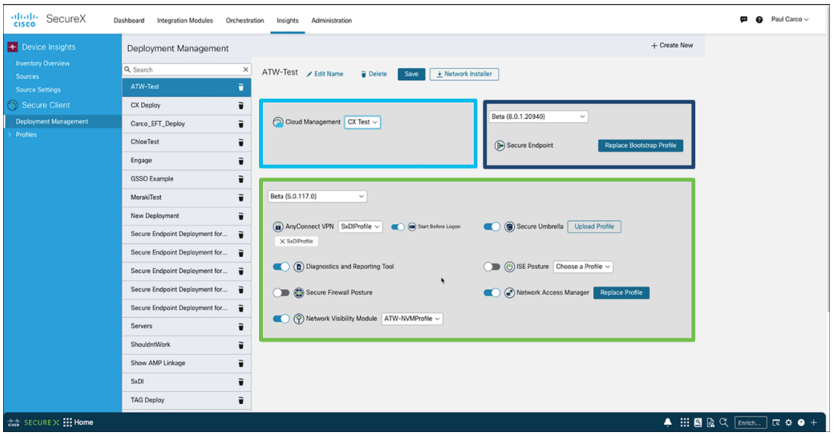This screenshot has width=834, height=436.
Task: Click the plus icon in the ribbon
Action: (813, 423)
